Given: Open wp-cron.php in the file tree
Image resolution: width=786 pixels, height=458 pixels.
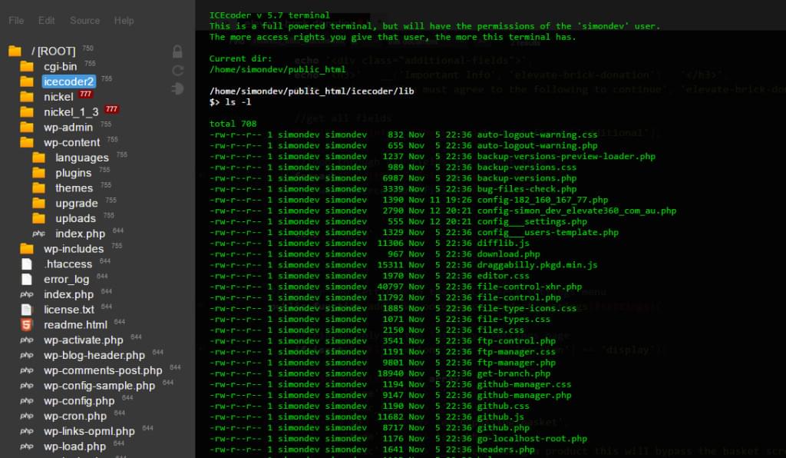Looking at the screenshot, I should (x=74, y=416).
